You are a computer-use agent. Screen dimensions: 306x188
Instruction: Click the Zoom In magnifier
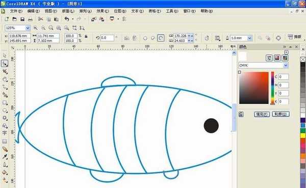pyautogui.click(x=35, y=28)
